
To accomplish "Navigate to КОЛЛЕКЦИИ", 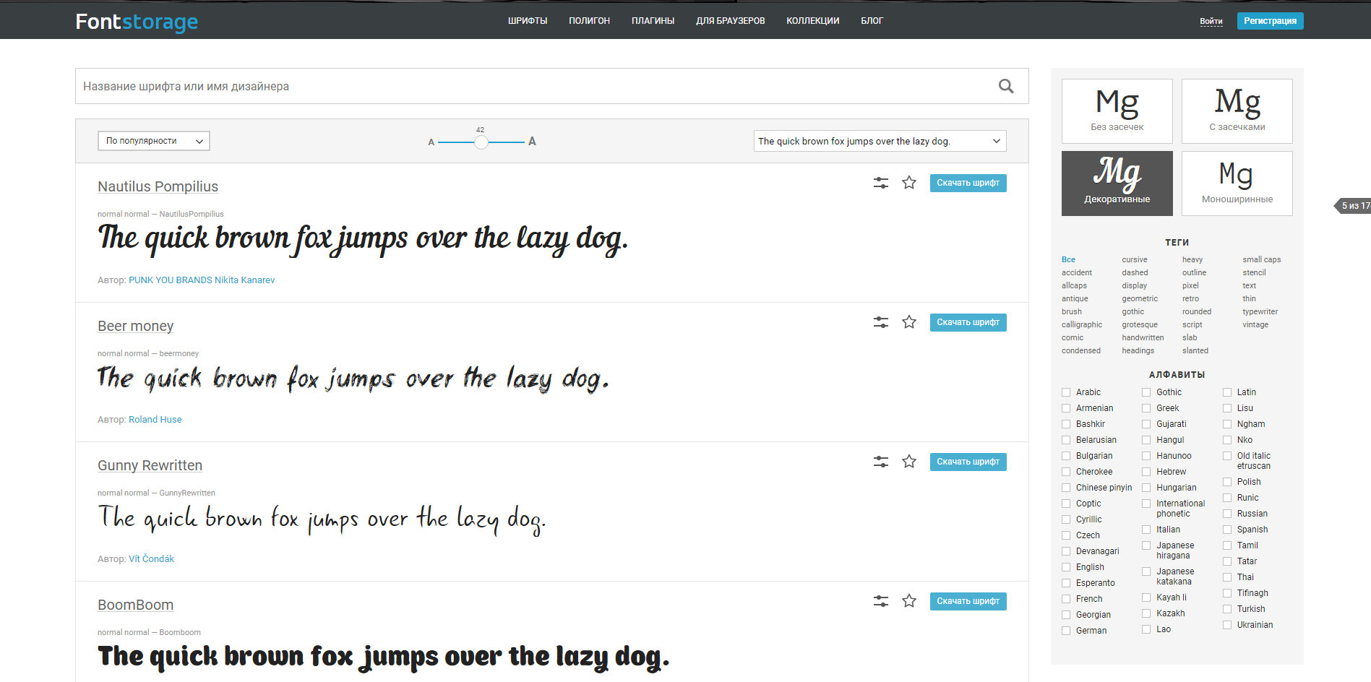I will click(812, 21).
